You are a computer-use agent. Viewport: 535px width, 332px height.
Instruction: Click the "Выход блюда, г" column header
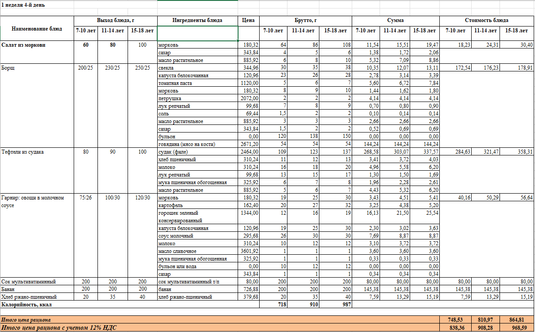(115, 21)
